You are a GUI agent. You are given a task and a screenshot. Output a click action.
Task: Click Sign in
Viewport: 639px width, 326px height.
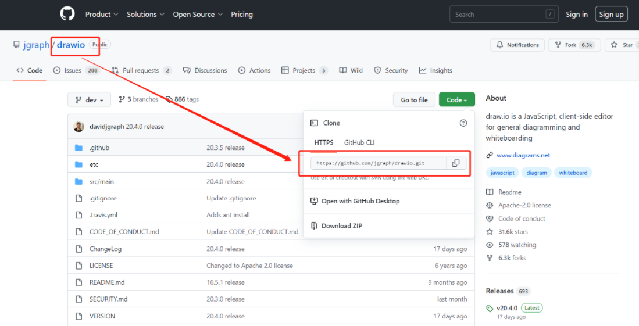coord(577,15)
